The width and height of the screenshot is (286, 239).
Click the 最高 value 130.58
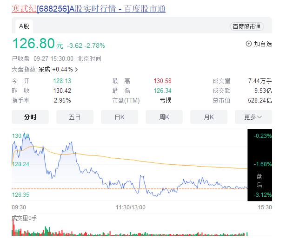click(x=162, y=81)
